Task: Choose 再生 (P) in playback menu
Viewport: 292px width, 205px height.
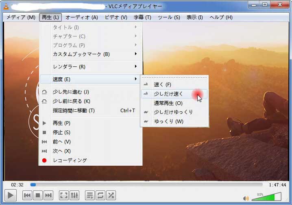Action: point(91,123)
